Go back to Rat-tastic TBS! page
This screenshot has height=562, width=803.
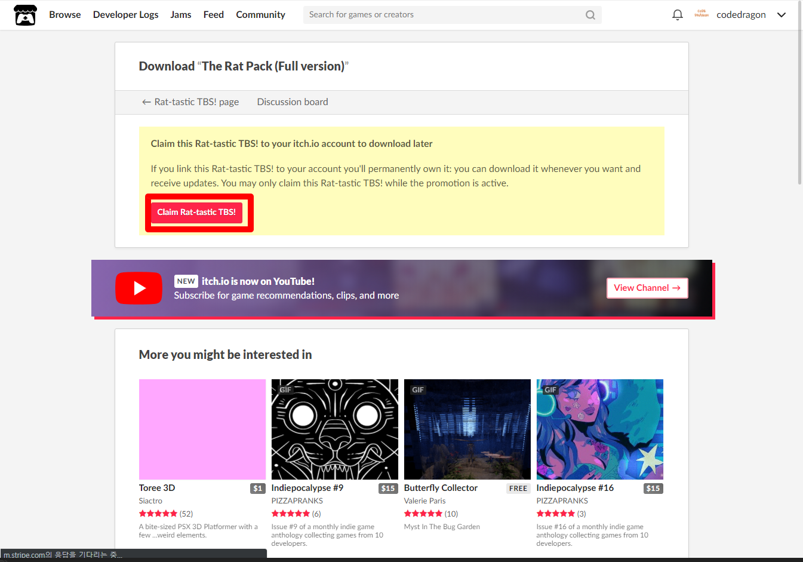point(190,102)
